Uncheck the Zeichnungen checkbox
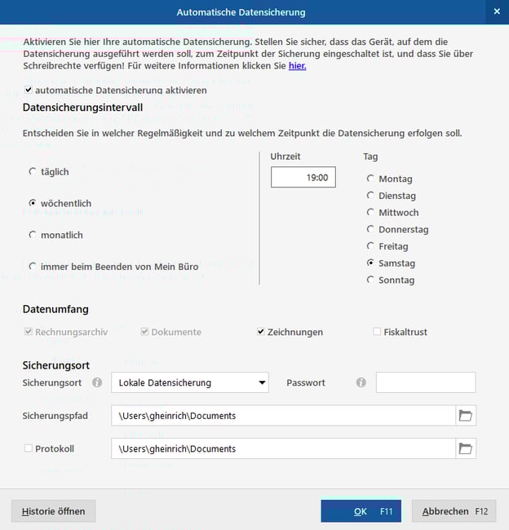The height and width of the screenshot is (530, 509). click(x=261, y=332)
